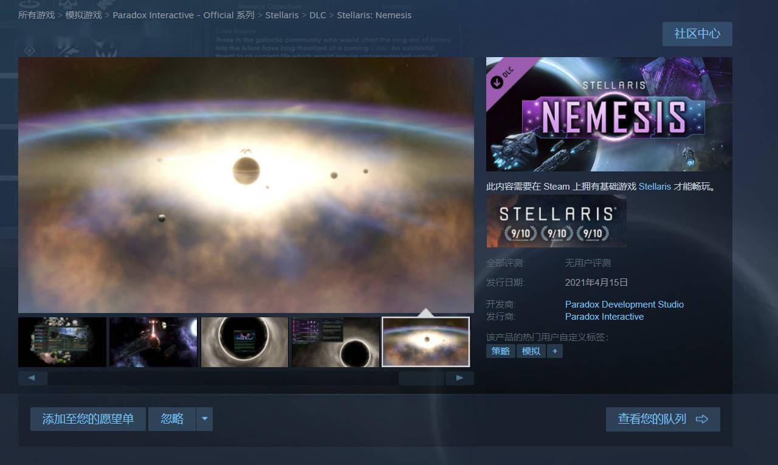Open the DLC breadcrumb link

click(x=318, y=15)
